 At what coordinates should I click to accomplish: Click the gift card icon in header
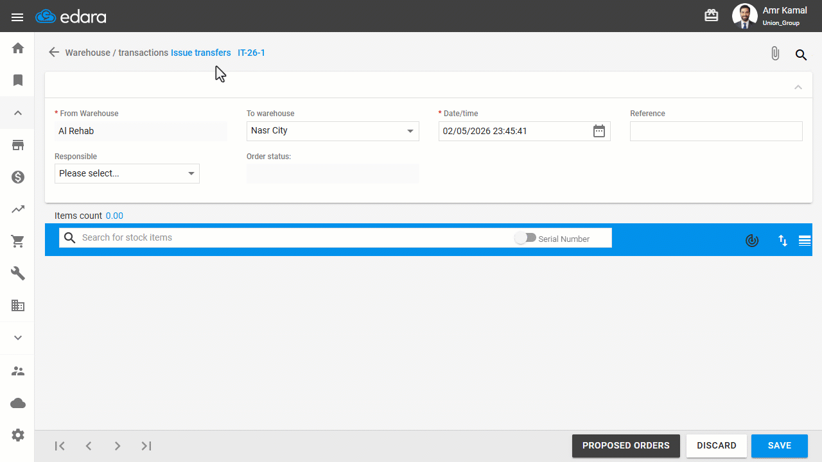(712, 15)
